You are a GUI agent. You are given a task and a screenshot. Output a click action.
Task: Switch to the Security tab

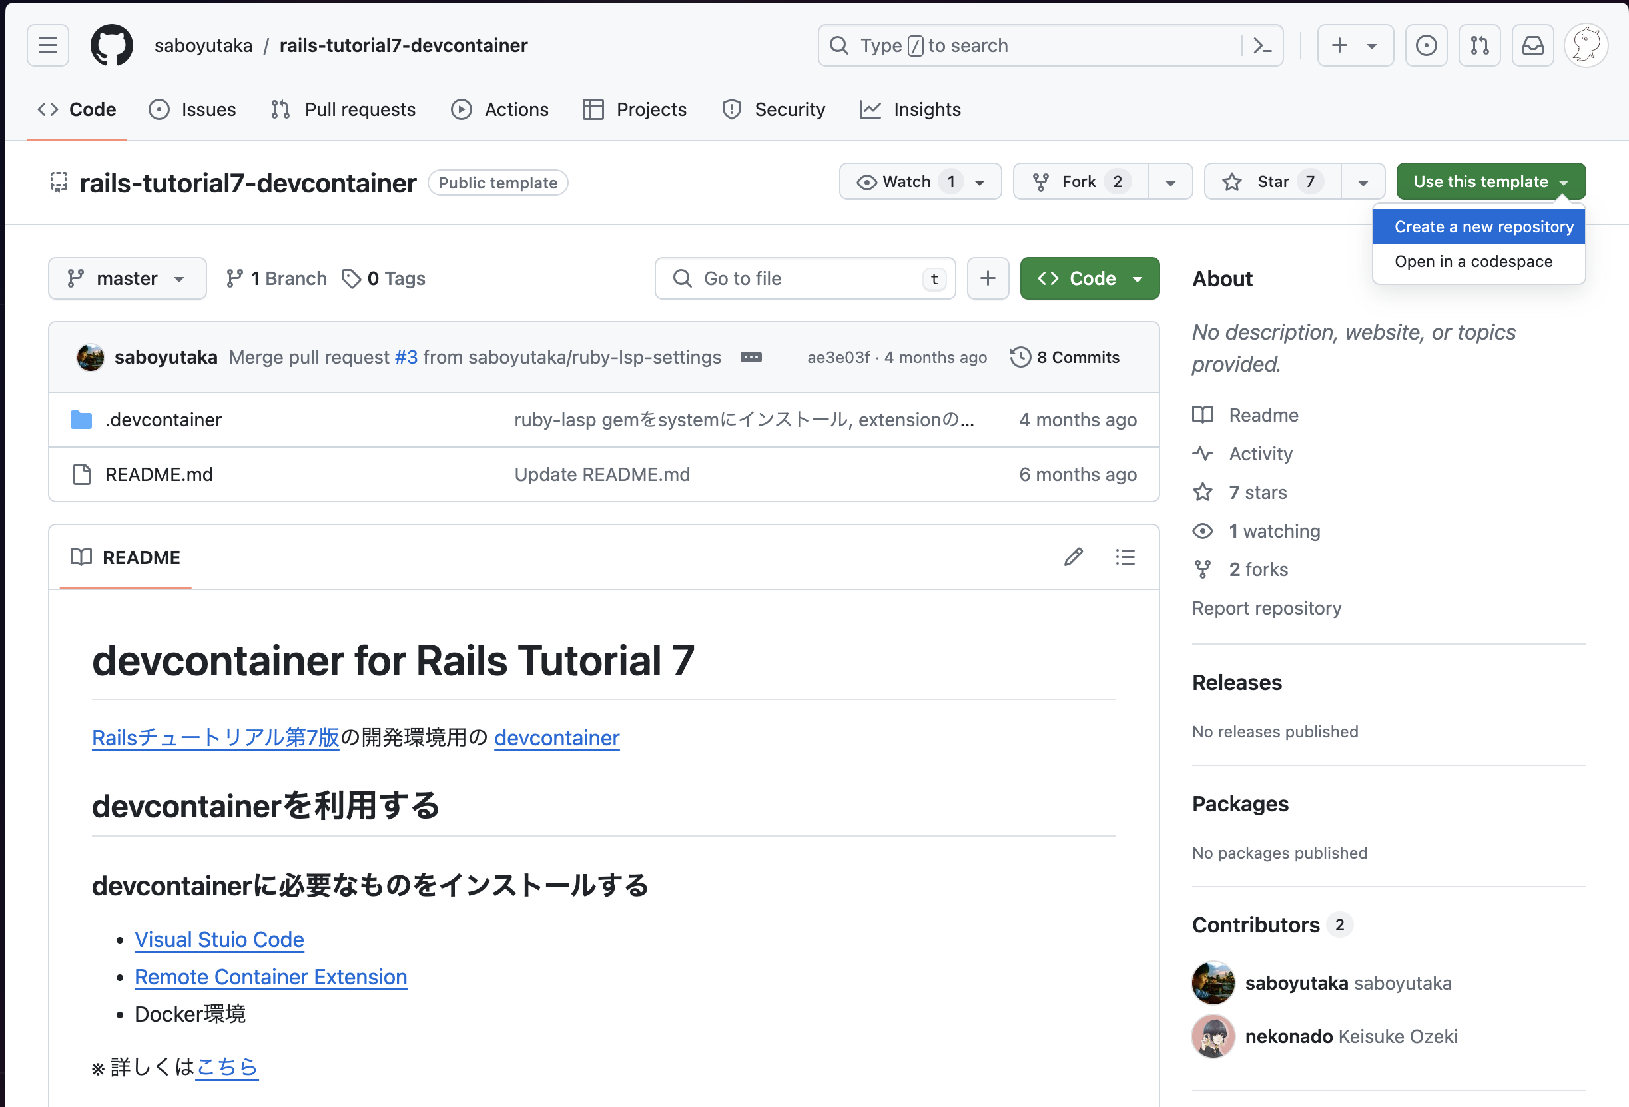click(x=773, y=109)
